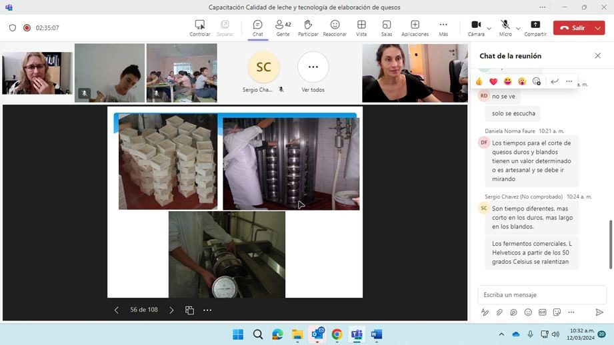Image resolution: width=614 pixels, height=345 pixels.
Task: Click the Escriba un mensaje field
Action: tap(541, 294)
